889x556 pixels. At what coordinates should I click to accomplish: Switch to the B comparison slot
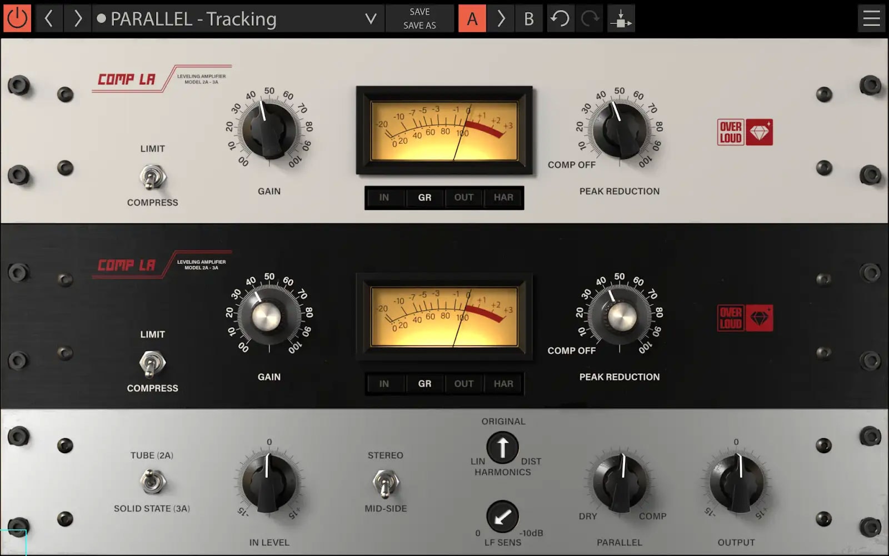click(x=528, y=18)
